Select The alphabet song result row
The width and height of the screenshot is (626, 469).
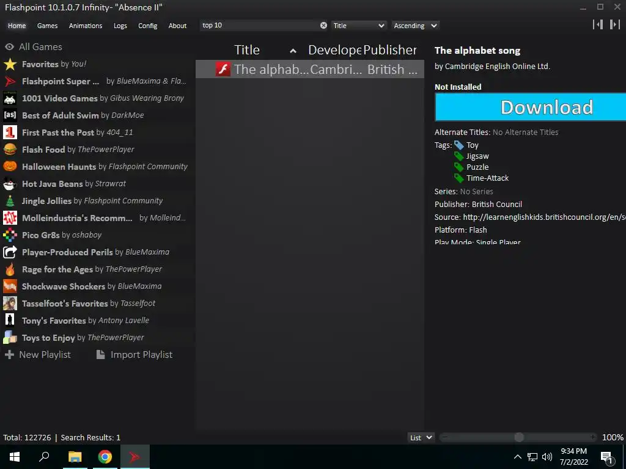click(x=310, y=69)
